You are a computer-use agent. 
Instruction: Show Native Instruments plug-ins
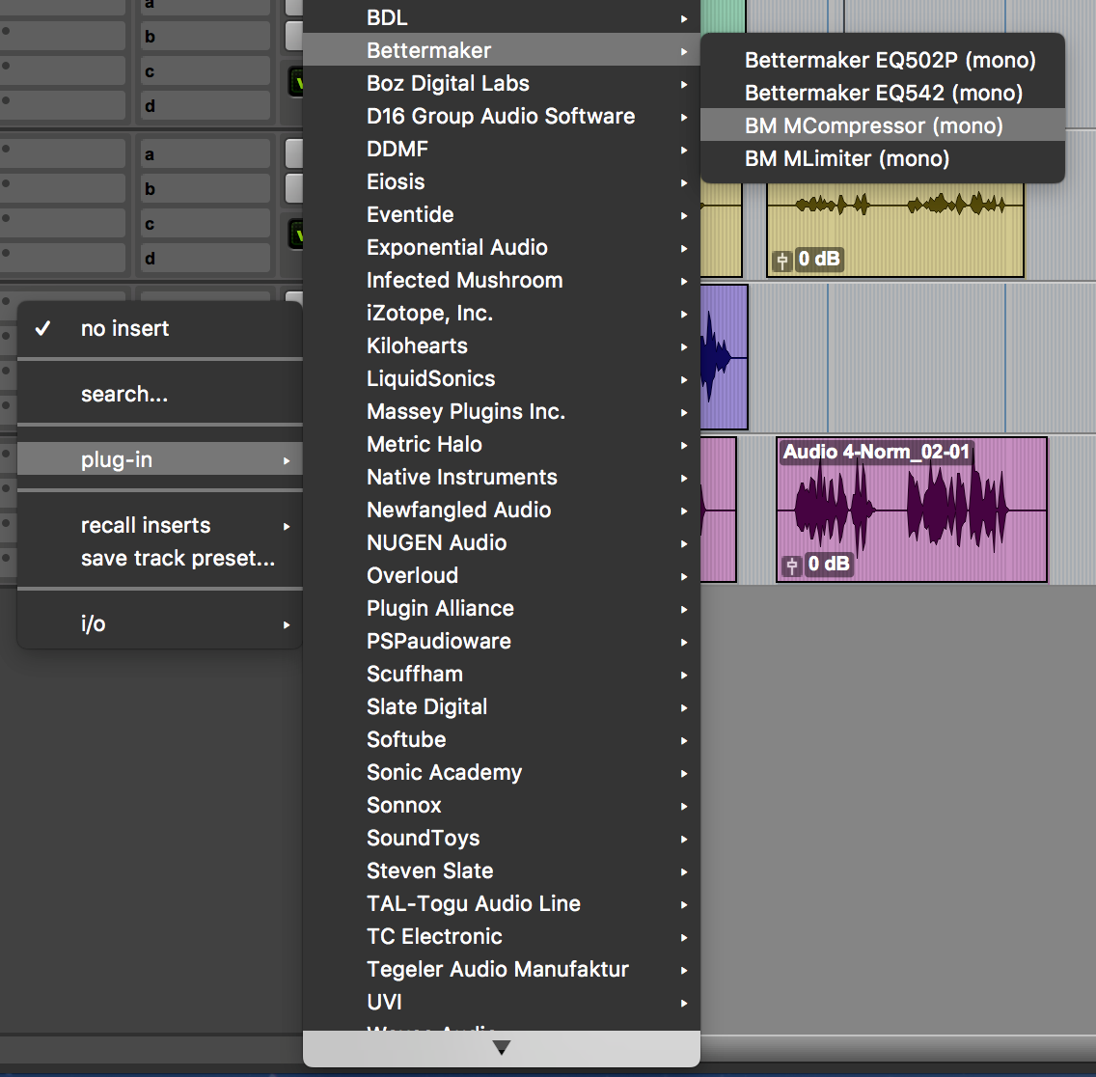tap(501, 478)
